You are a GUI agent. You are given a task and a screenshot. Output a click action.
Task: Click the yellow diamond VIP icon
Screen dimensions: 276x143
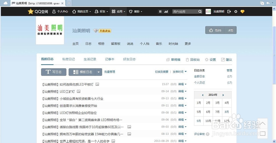click(242, 11)
